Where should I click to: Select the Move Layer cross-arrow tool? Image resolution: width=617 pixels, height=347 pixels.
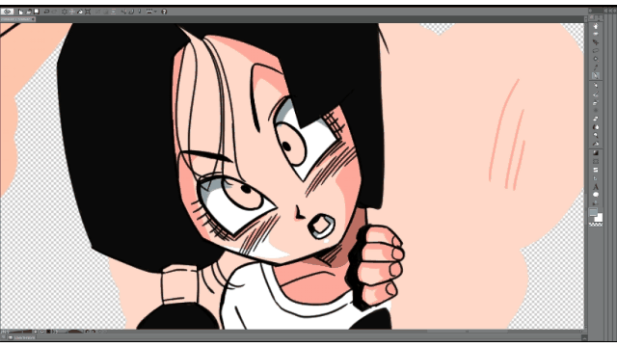tap(596, 42)
